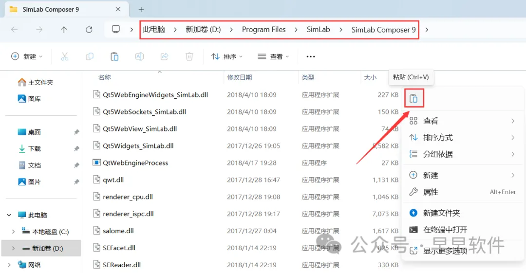Select 新建文件夹 in the context menu

tap(463, 213)
